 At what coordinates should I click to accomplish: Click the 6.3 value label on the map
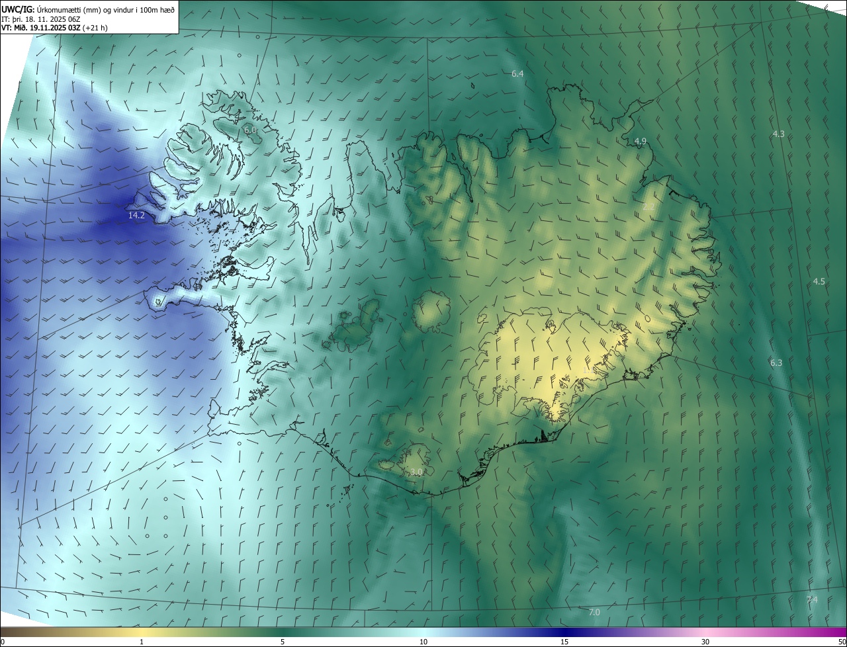pyautogui.click(x=776, y=363)
